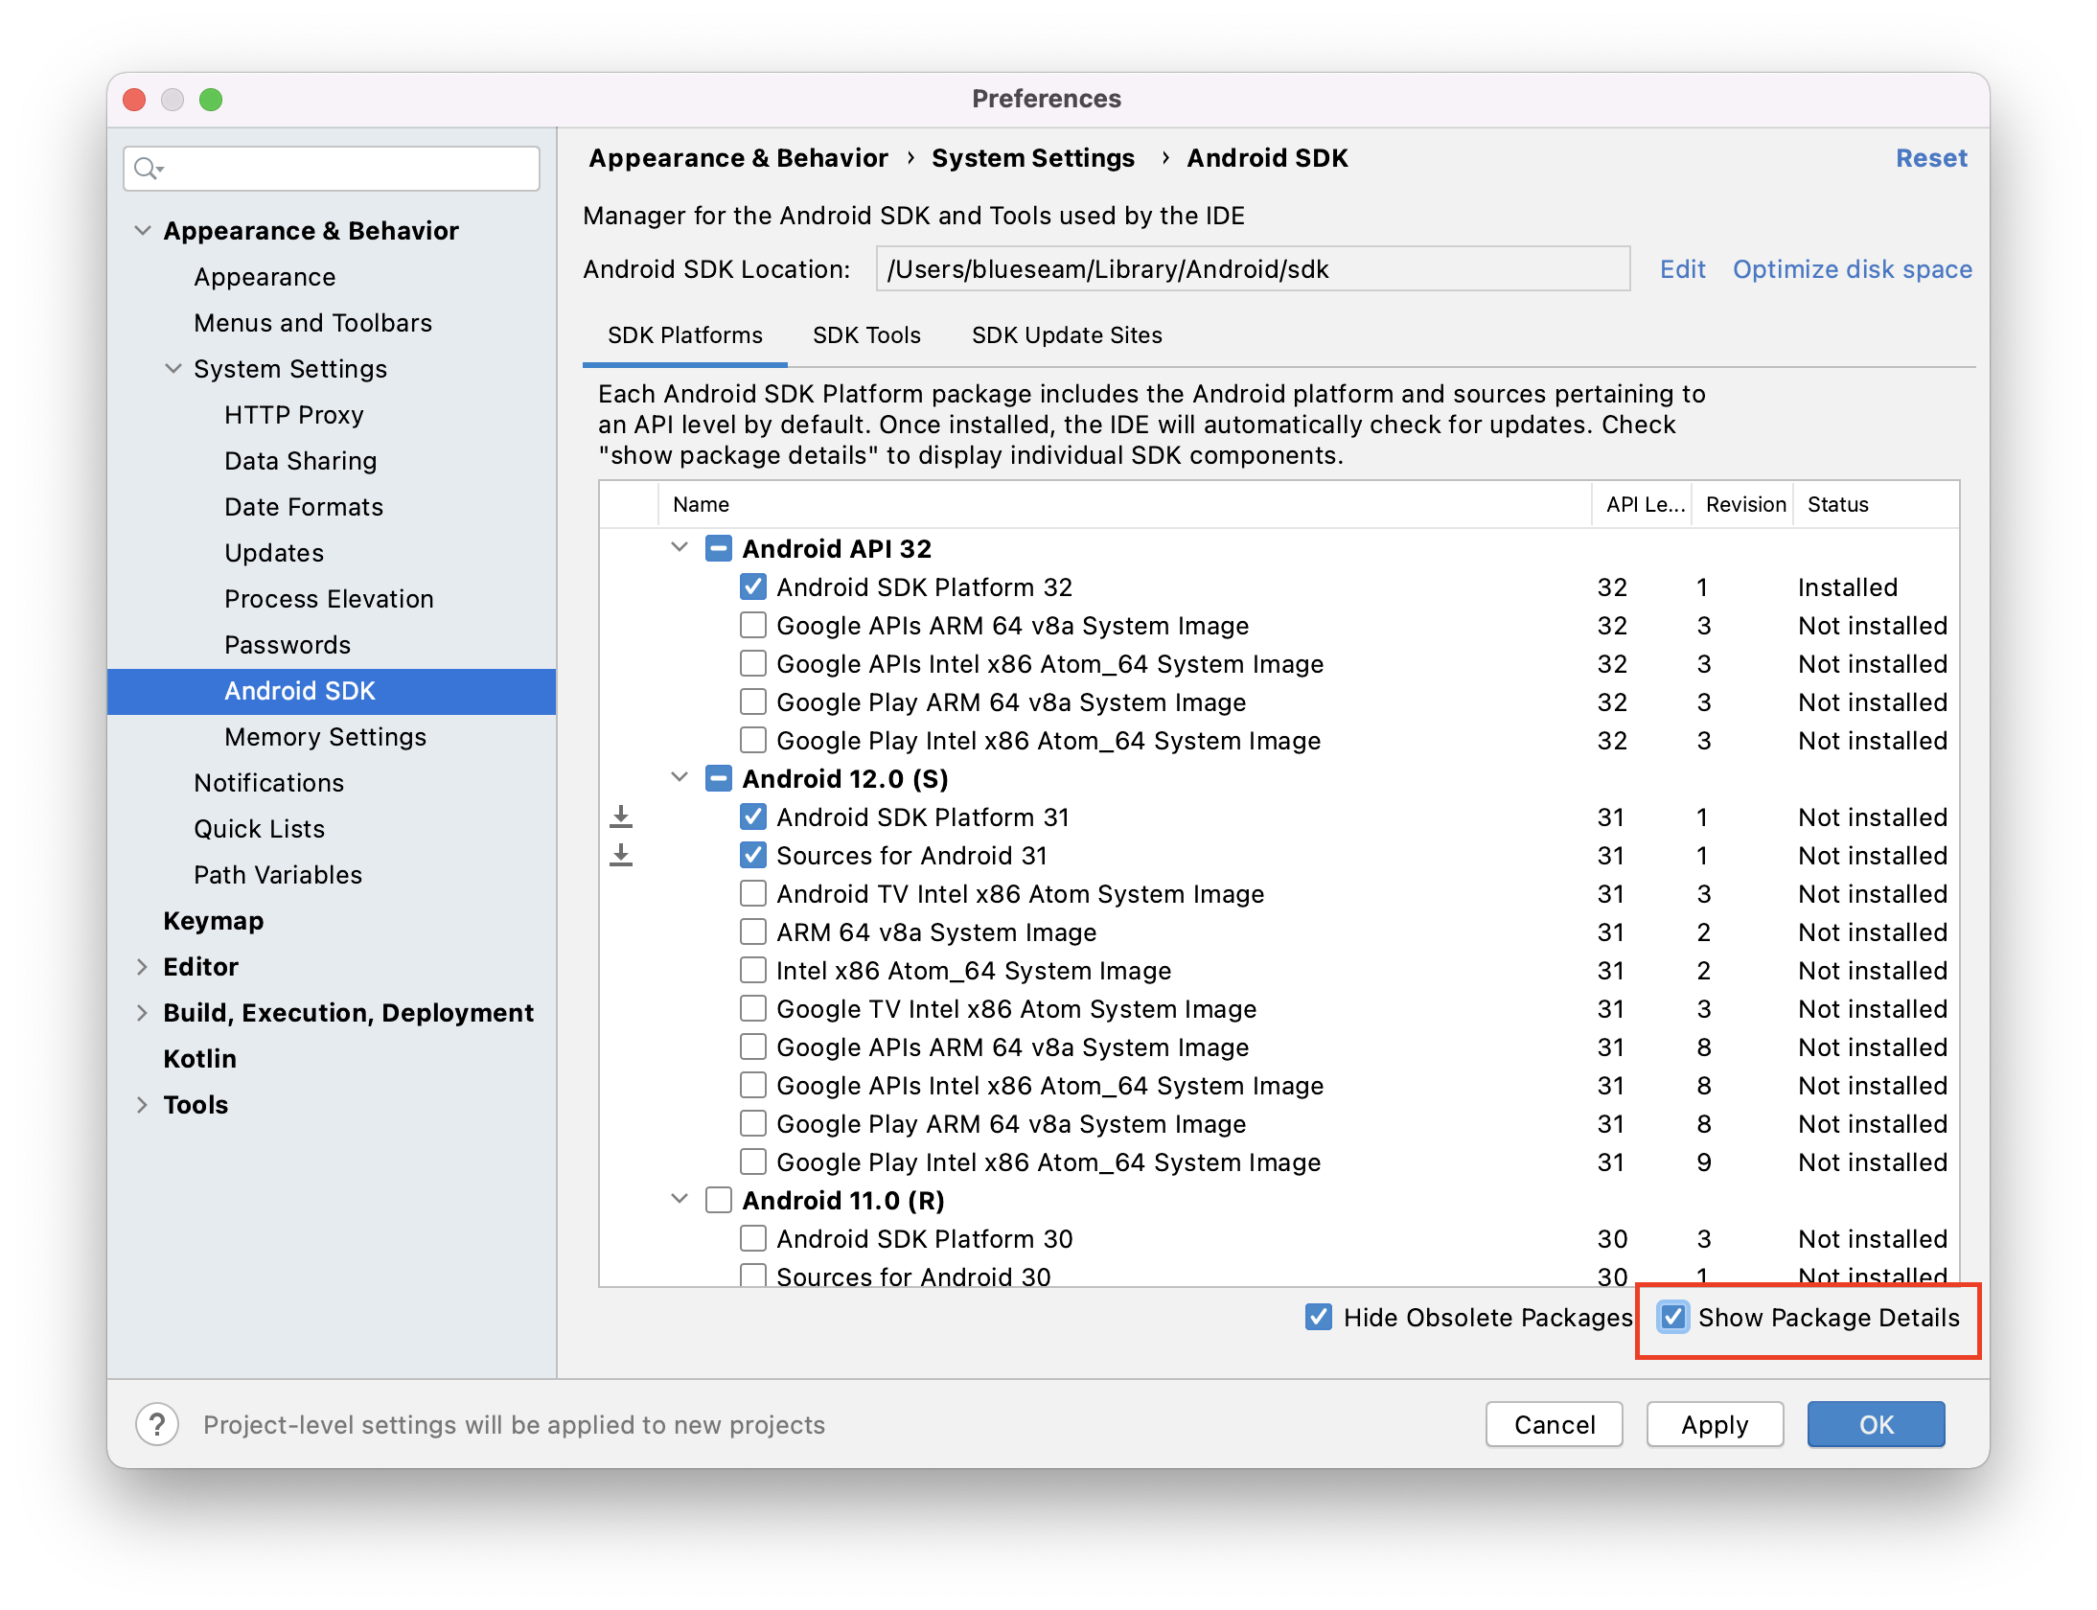The width and height of the screenshot is (2097, 1610).
Task: Click the Reset button
Action: 1931,157
